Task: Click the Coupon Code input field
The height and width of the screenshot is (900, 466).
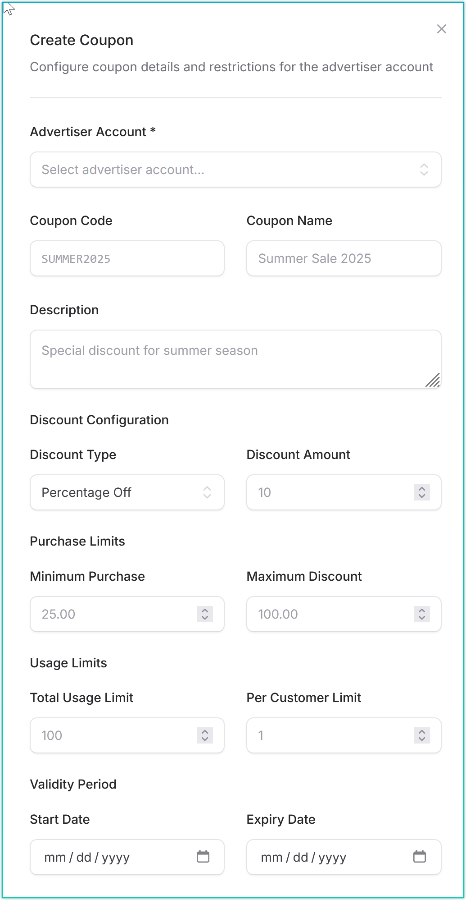Action: click(x=127, y=258)
